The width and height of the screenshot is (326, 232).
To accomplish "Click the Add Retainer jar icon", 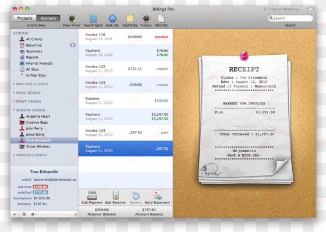I will click(116, 195).
